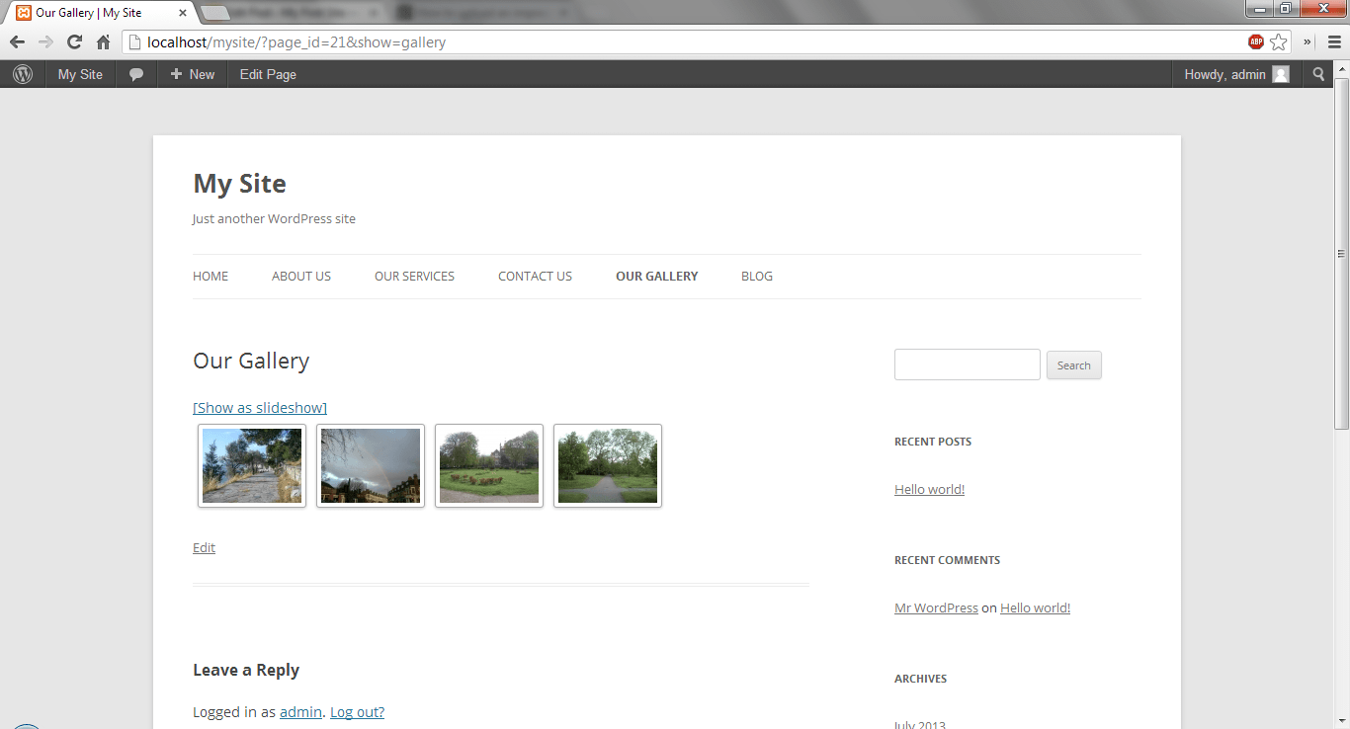1350x729 pixels.
Task: Open the rainbow sky gallery thumbnail
Action: tap(371, 465)
